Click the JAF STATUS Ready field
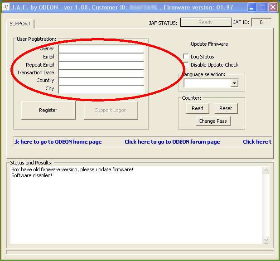Screen dimensions: 280x261 click(206, 22)
